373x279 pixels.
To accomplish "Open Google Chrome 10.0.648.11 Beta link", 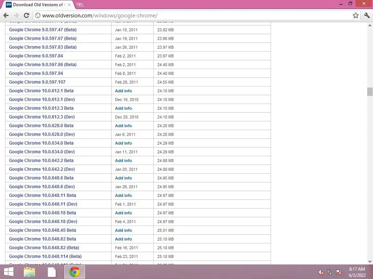I will coord(43,195).
